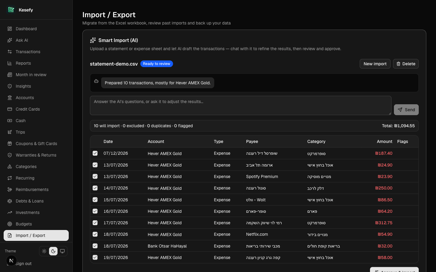Click the Reimbursements hand icon

pyautogui.click(x=10, y=189)
